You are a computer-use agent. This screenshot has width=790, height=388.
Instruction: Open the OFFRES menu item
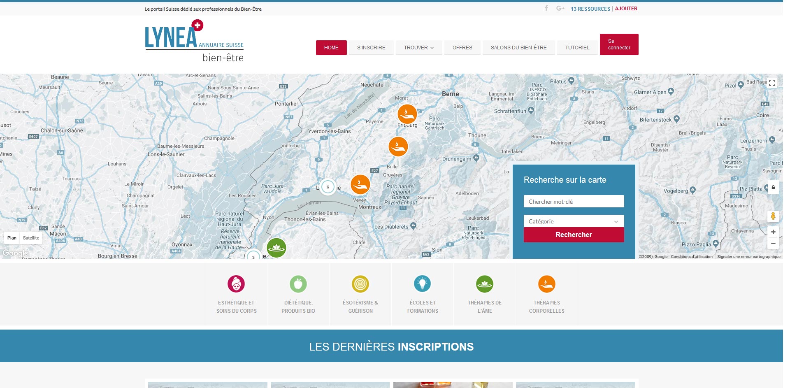[x=462, y=48]
